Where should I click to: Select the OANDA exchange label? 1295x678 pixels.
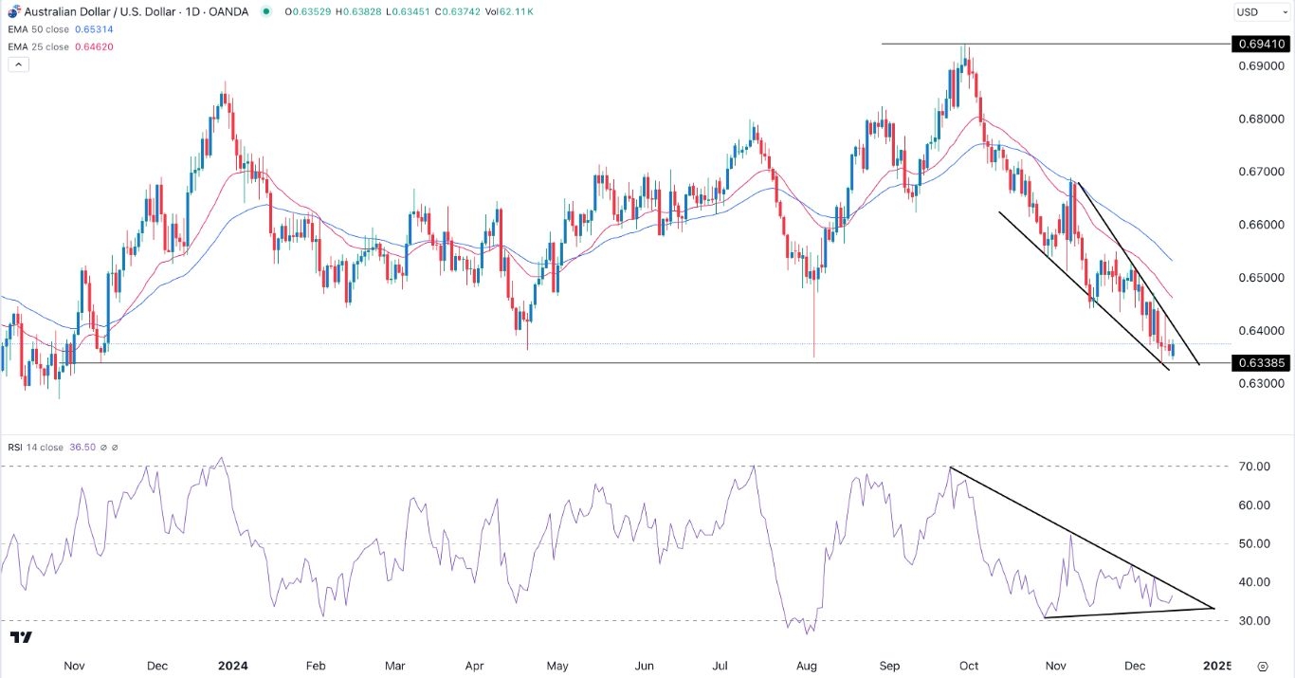tap(227, 11)
